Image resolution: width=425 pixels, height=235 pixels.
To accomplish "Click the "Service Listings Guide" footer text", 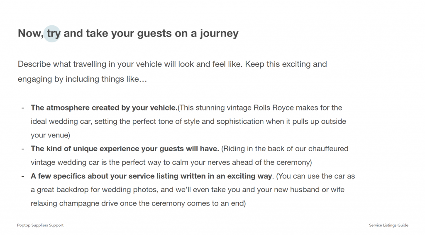I will point(388,225).
